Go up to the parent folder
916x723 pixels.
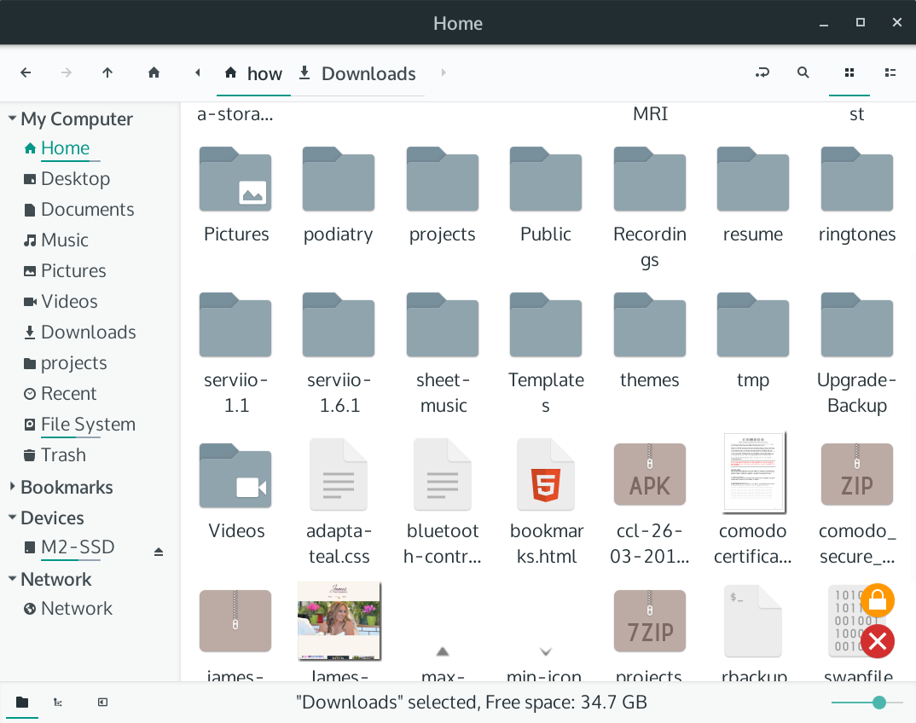tap(107, 72)
